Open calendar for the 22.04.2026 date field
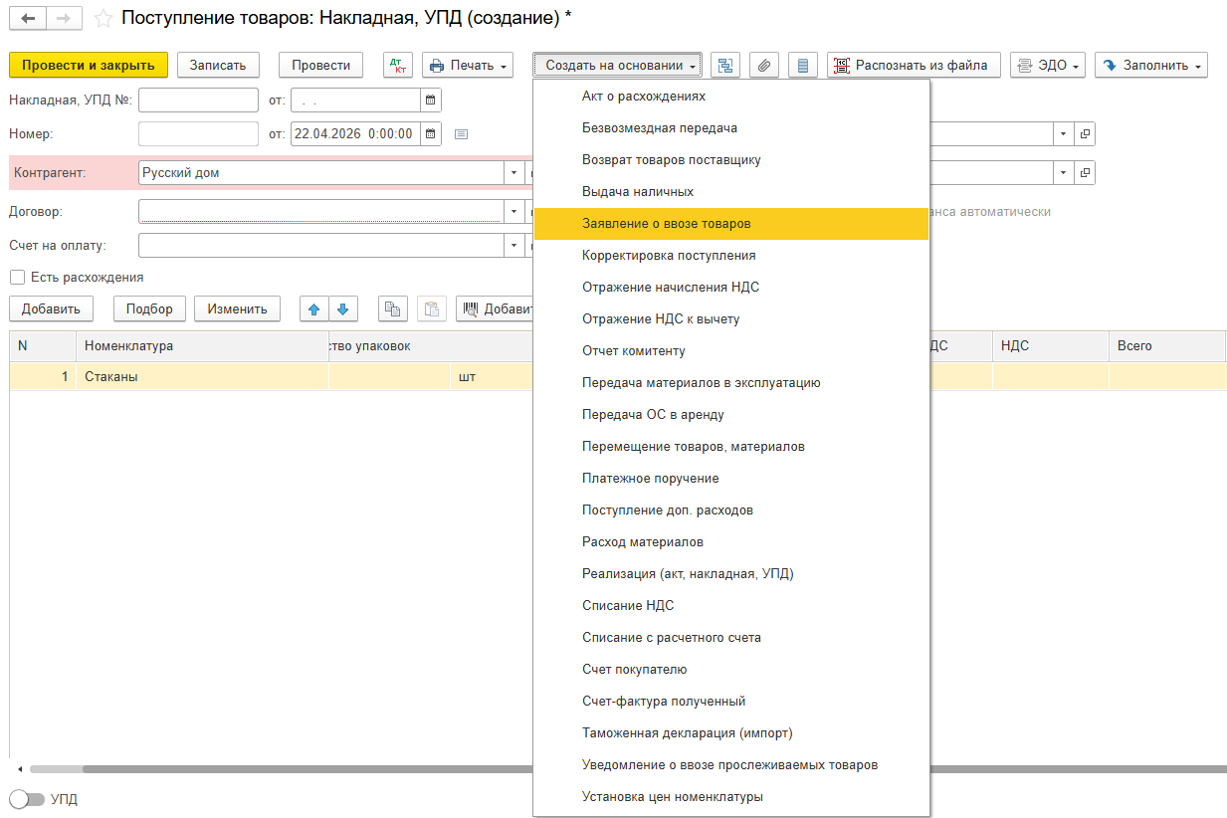The image size is (1227, 818). click(x=430, y=133)
